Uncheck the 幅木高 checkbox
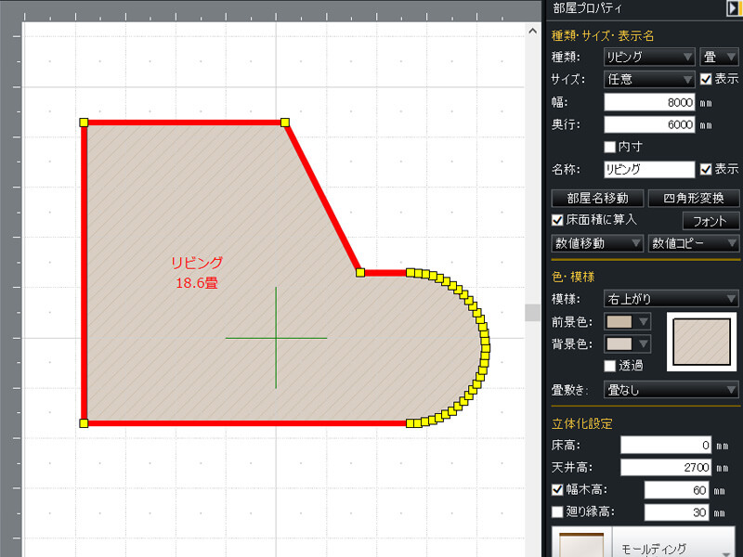The width and height of the screenshot is (743, 557). click(557, 490)
